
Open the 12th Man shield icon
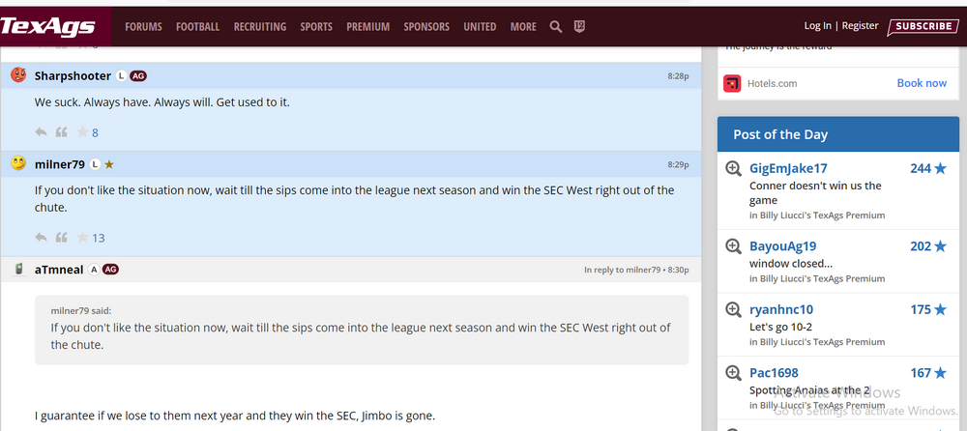579,27
